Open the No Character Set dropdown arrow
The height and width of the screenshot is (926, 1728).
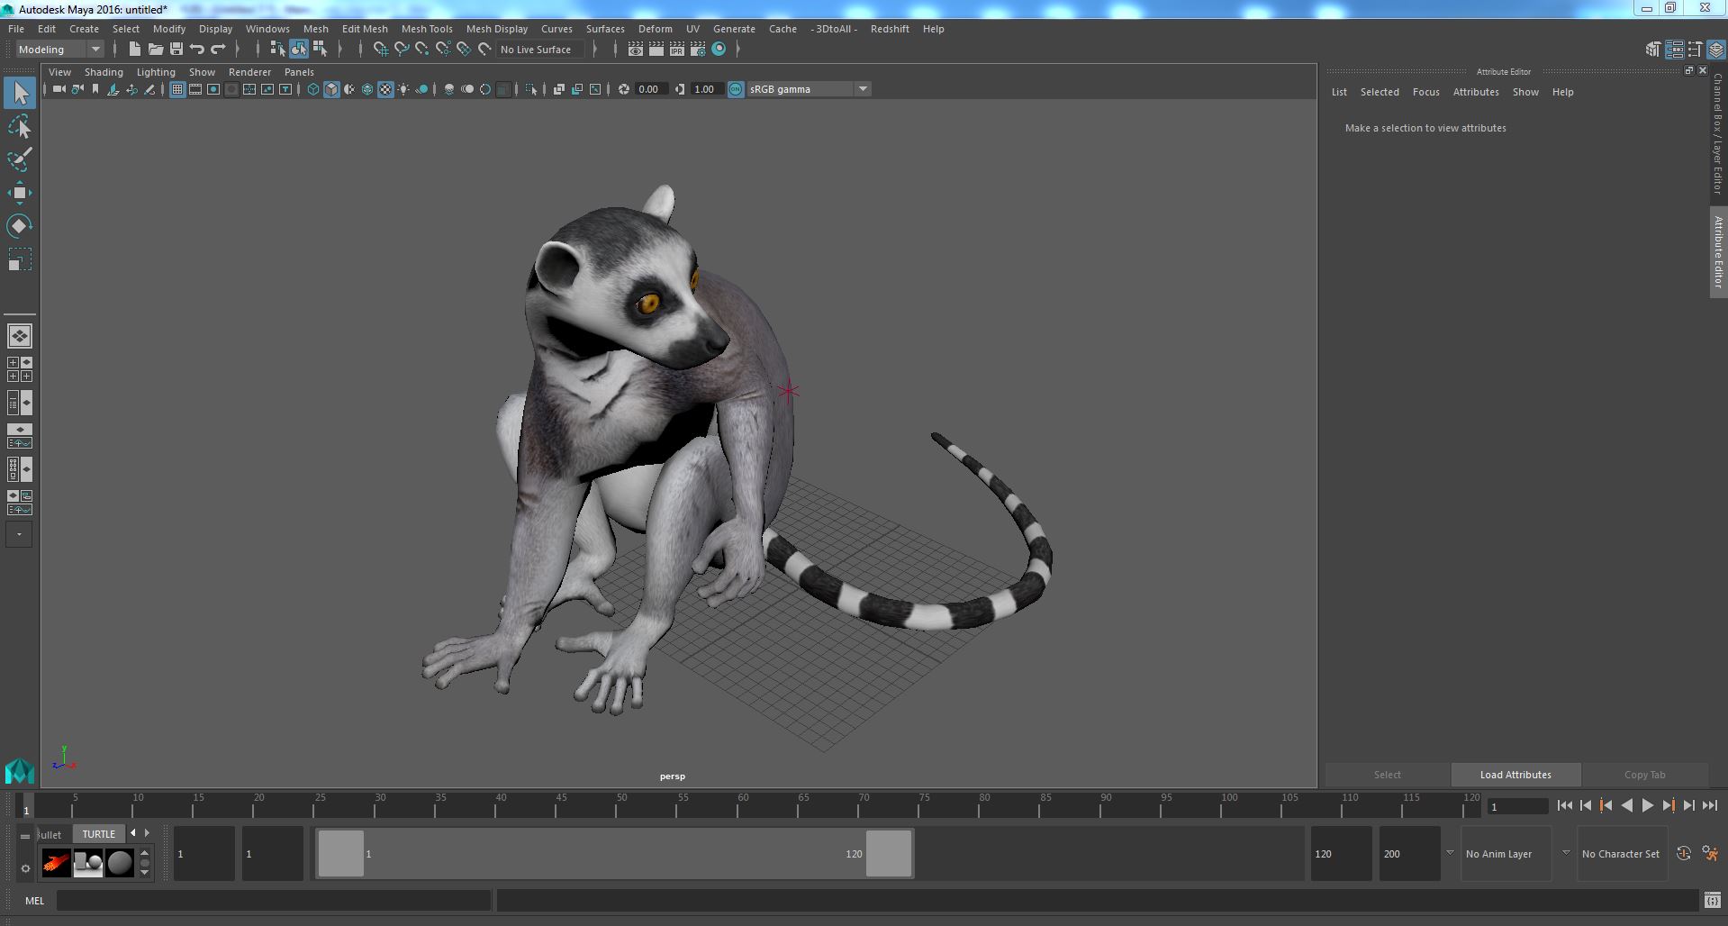pyautogui.click(x=1566, y=853)
